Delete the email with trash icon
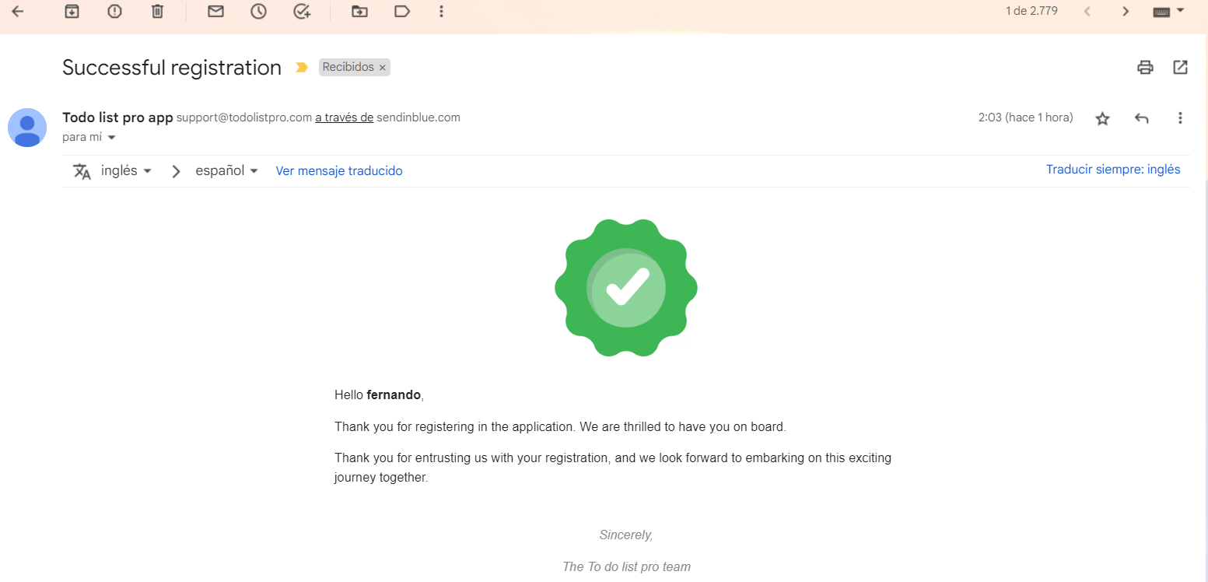 pos(157,12)
